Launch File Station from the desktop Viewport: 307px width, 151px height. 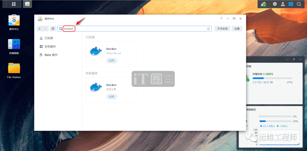14,70
